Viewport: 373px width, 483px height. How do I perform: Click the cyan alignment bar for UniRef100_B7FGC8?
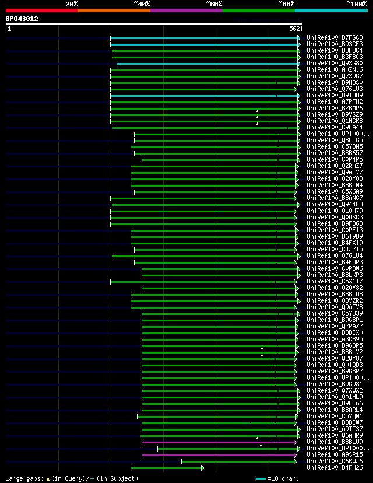coord(205,38)
